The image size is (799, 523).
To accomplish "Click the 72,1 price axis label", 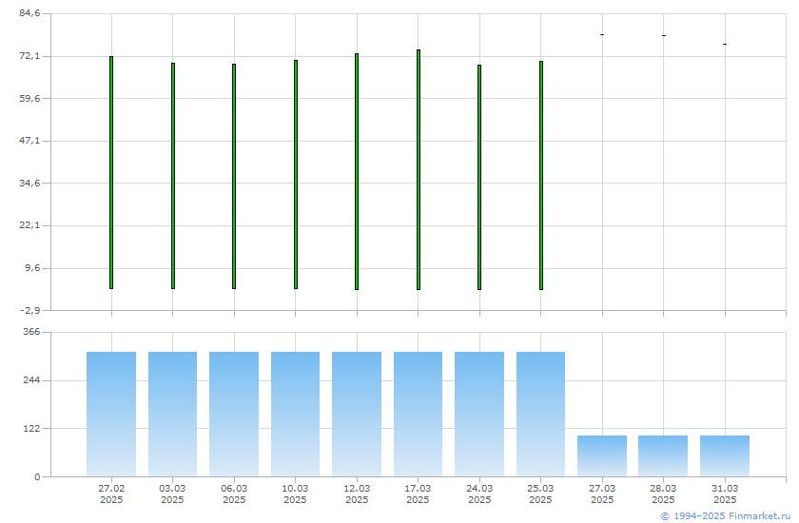I will [29, 56].
